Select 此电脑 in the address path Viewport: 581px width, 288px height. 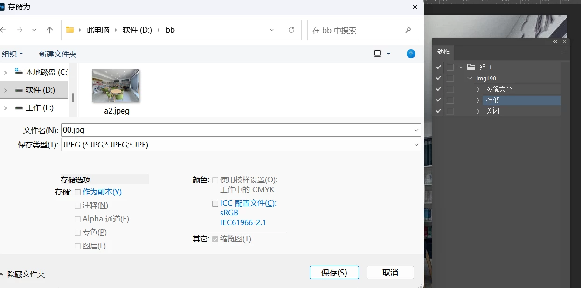[x=98, y=30]
